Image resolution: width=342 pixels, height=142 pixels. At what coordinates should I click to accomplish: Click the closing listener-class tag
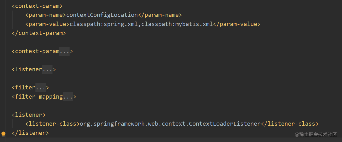(x=290, y=124)
